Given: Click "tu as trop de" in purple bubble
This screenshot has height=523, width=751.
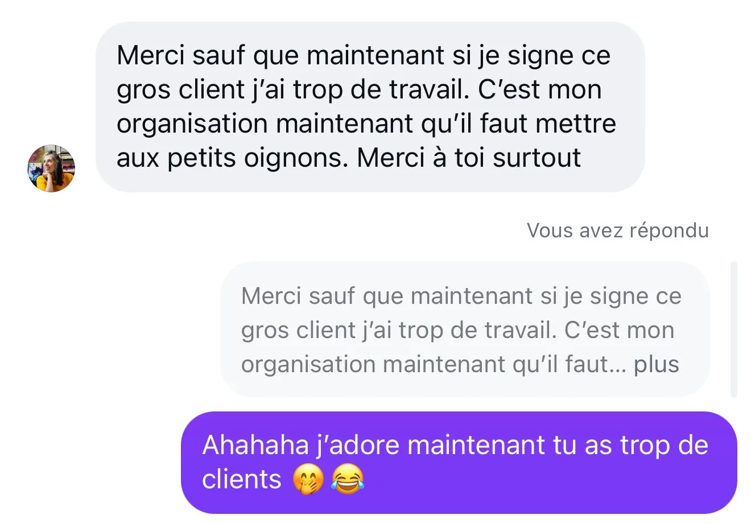Looking at the screenshot, I should tap(630, 445).
